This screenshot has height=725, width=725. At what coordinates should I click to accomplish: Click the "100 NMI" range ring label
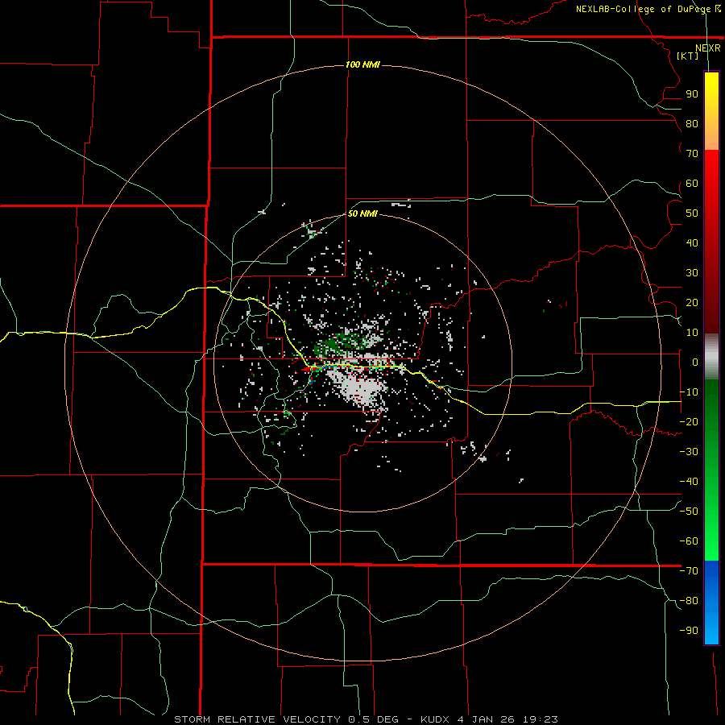pos(362,64)
